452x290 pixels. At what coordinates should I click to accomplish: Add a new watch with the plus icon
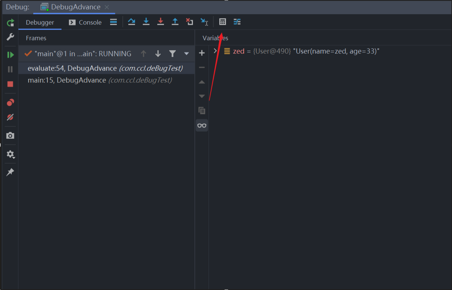click(x=202, y=53)
